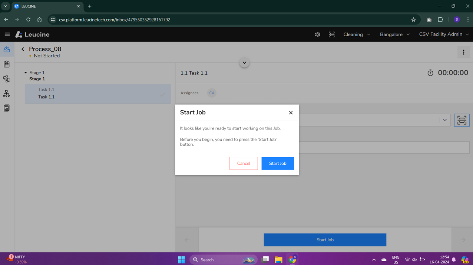The height and width of the screenshot is (265, 473).
Task: Go to previous task arrow
Action: pos(187,240)
